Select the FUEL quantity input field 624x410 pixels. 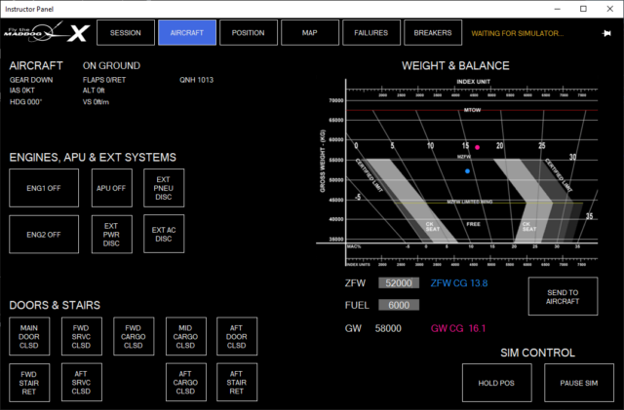coord(399,306)
